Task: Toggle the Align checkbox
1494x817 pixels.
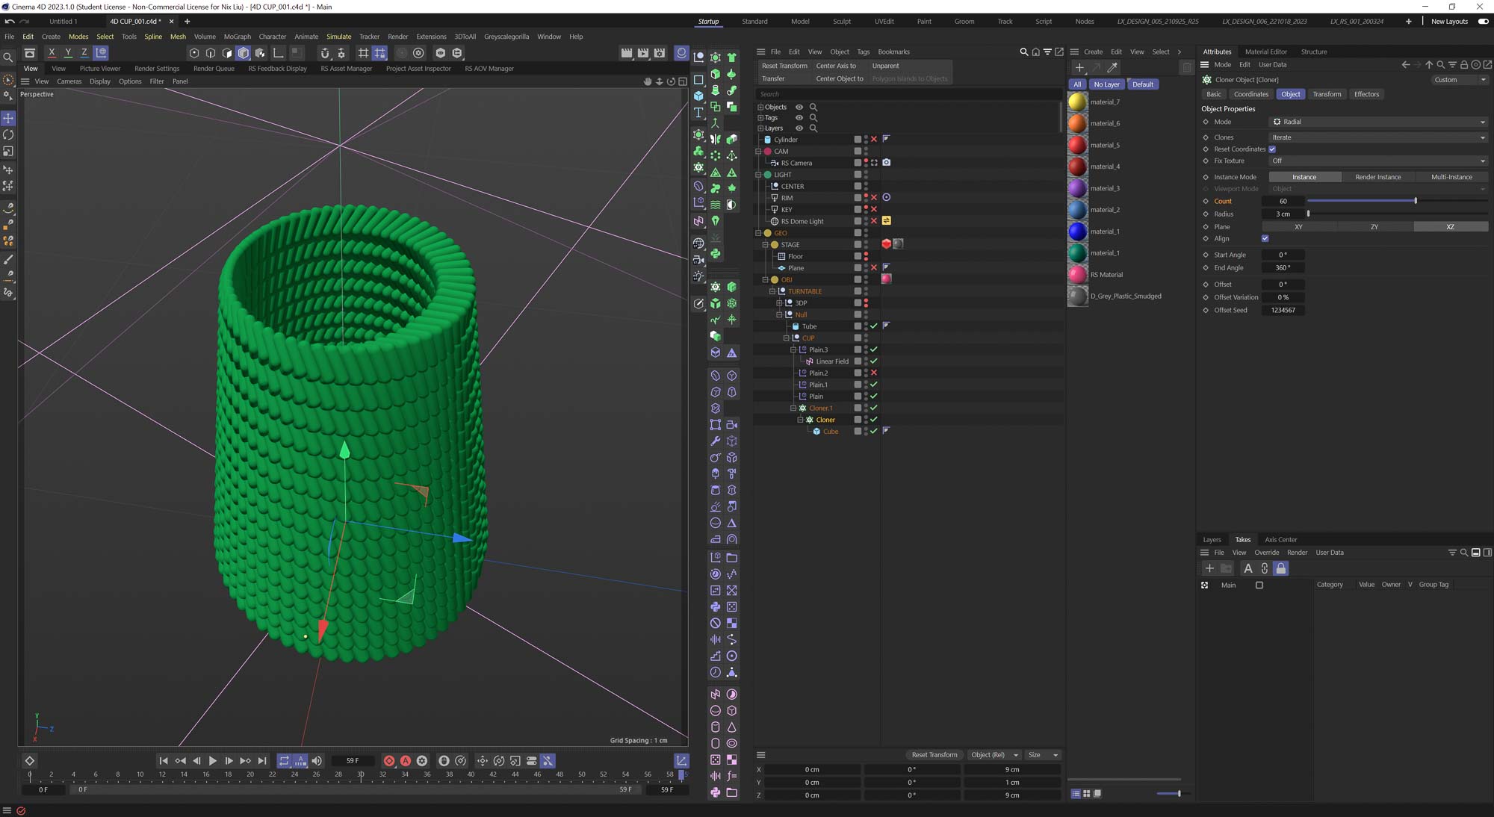Action: (1265, 239)
